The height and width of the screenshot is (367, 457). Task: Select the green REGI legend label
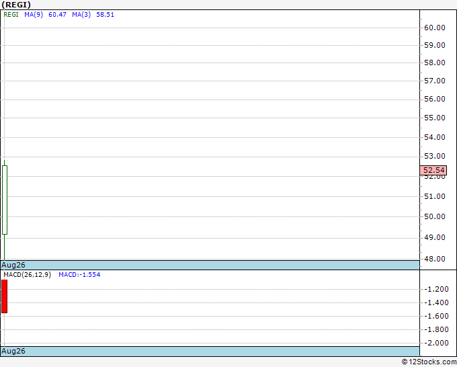click(11, 15)
